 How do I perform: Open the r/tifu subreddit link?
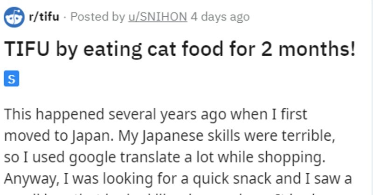44,17
